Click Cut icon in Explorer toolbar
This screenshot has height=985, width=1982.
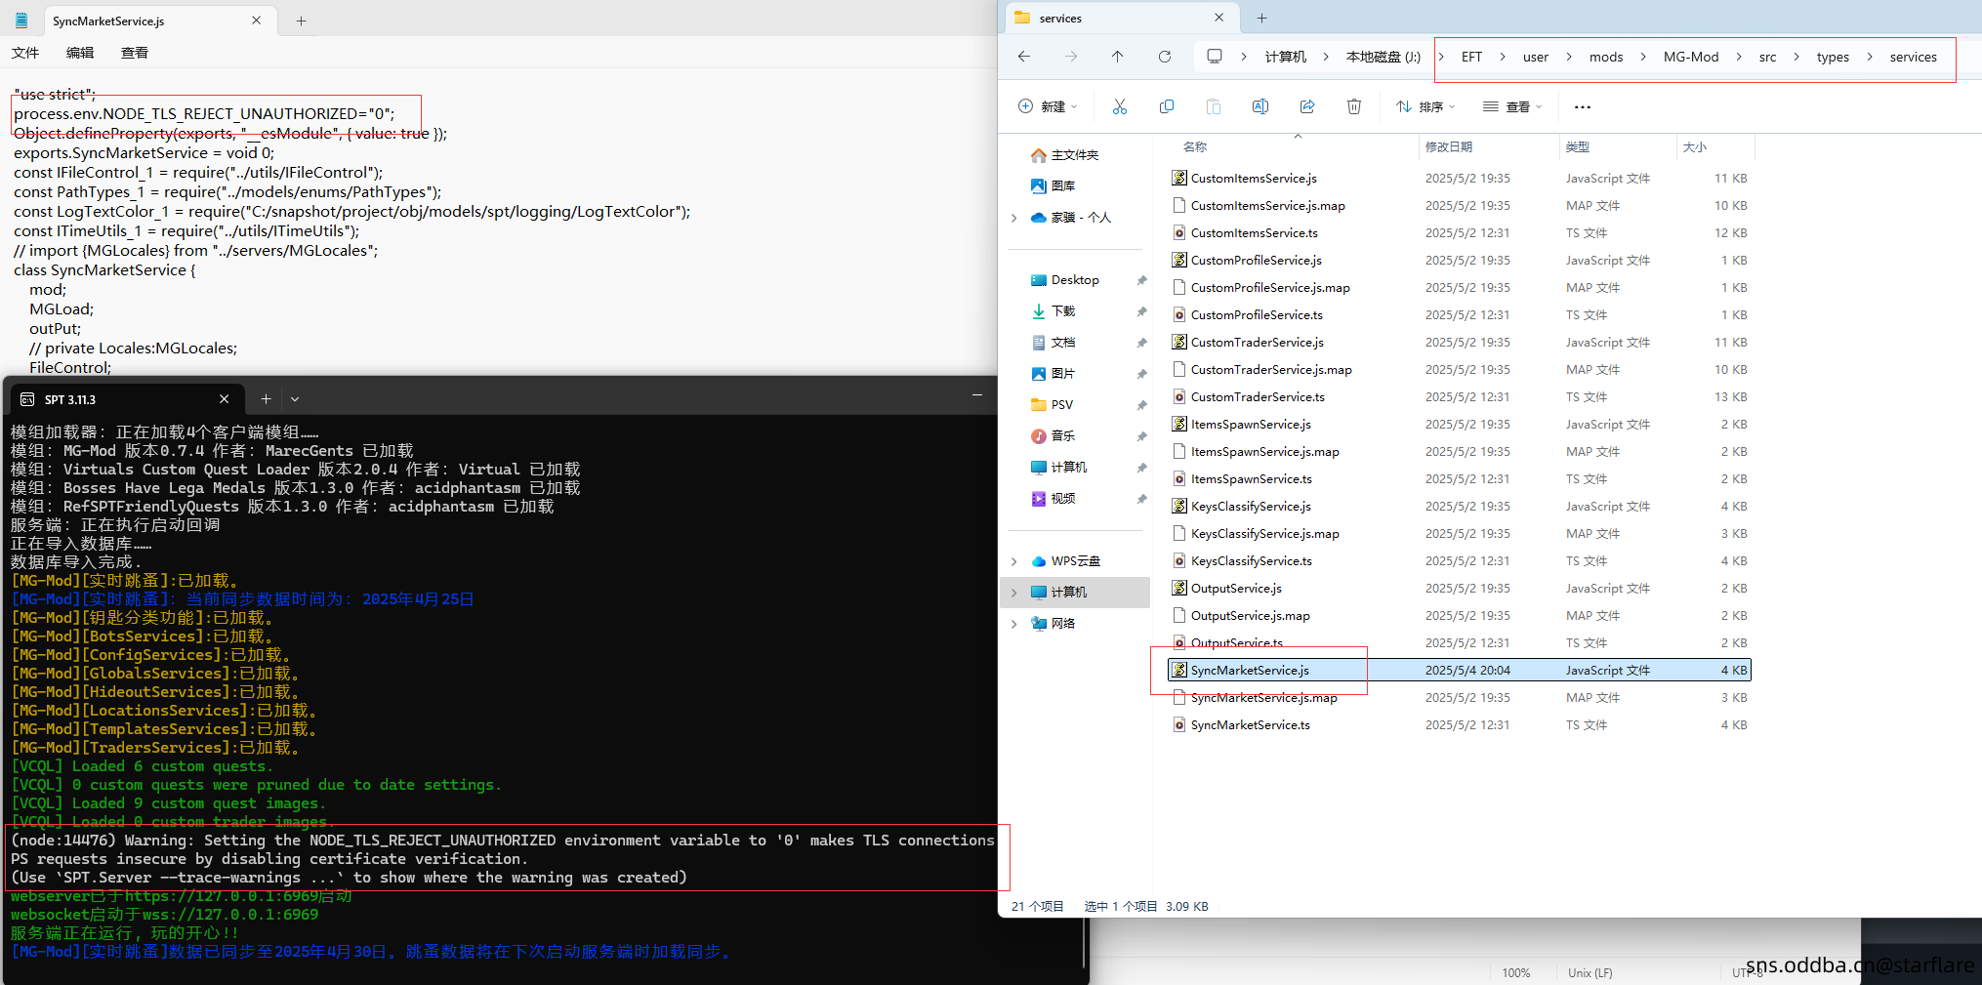[x=1119, y=106]
